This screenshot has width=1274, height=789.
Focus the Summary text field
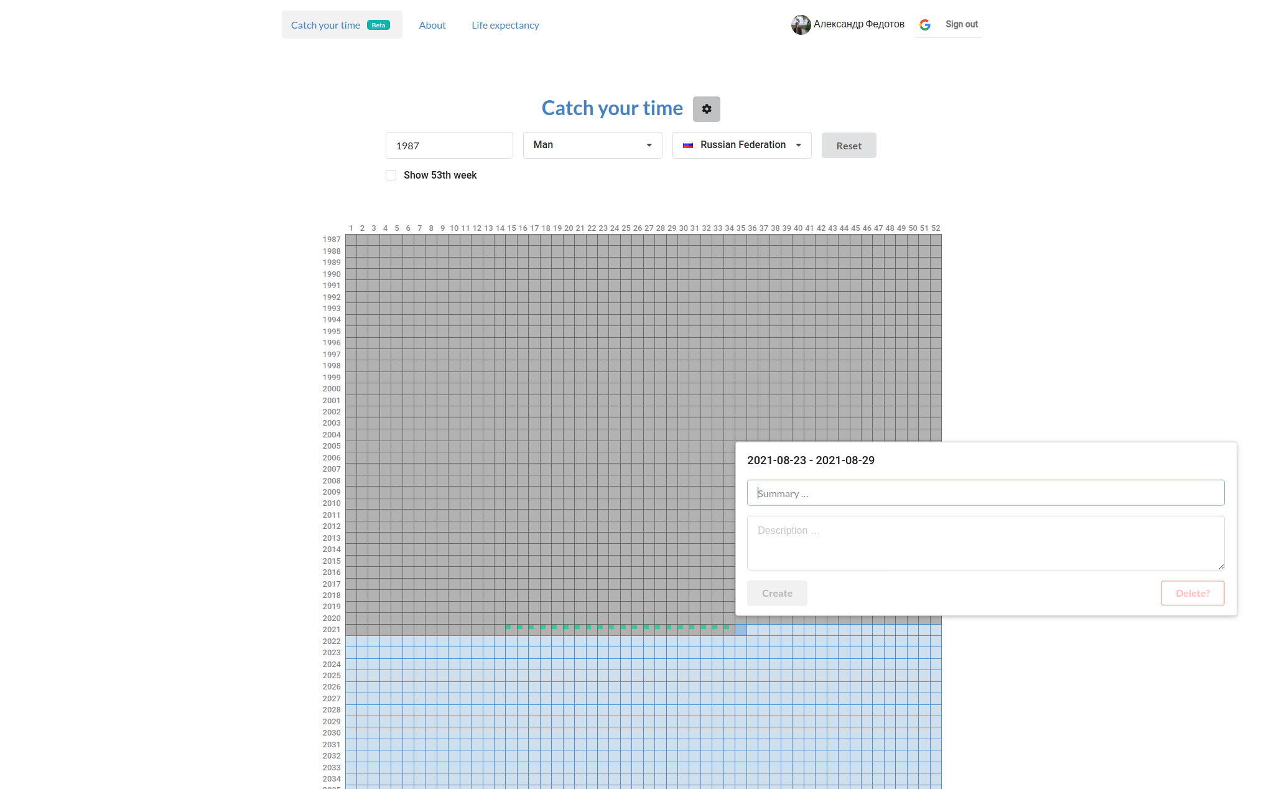[985, 493]
